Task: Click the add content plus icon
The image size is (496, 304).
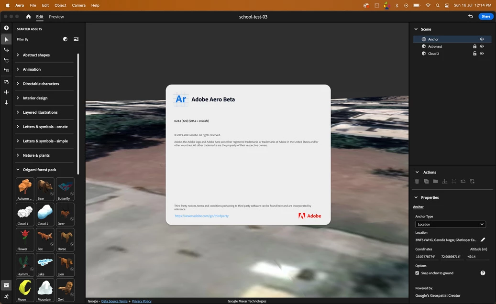Action: click(x=6, y=28)
